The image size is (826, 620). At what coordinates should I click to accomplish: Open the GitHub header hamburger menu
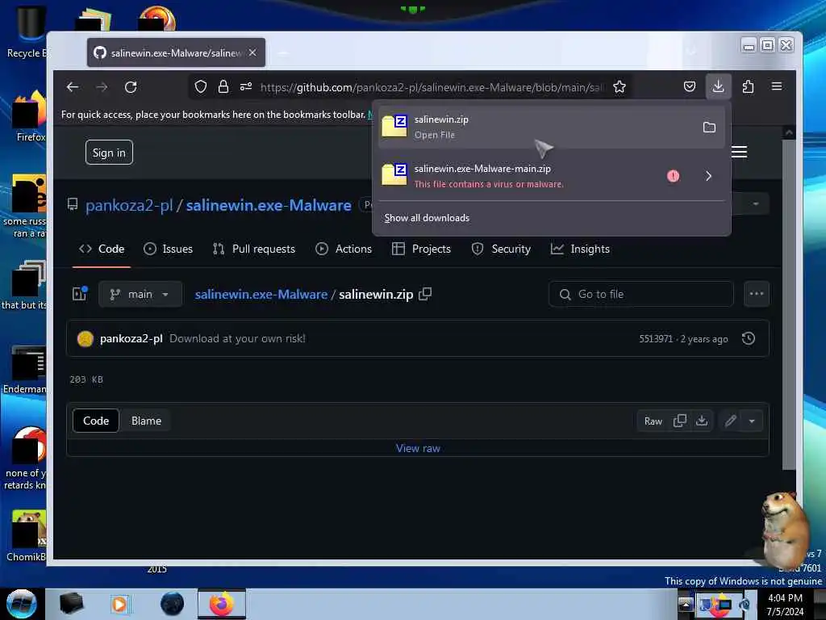[739, 153]
